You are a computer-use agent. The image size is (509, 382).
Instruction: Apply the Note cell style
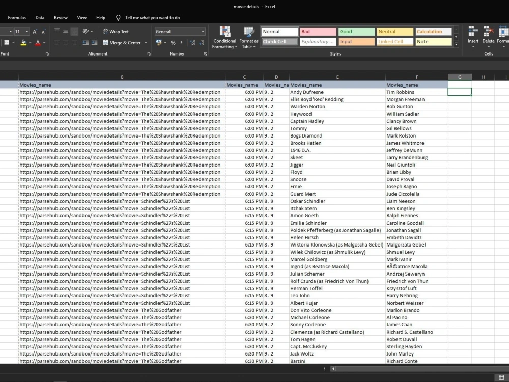pyautogui.click(x=433, y=42)
